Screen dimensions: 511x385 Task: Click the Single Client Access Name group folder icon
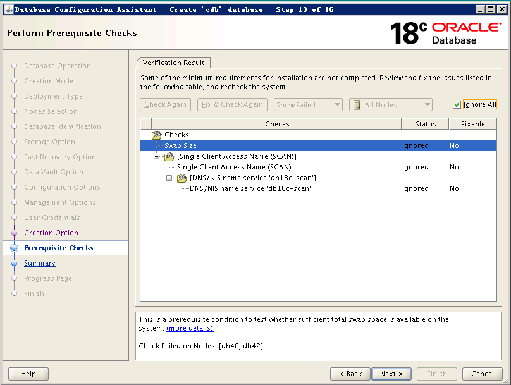coord(169,157)
